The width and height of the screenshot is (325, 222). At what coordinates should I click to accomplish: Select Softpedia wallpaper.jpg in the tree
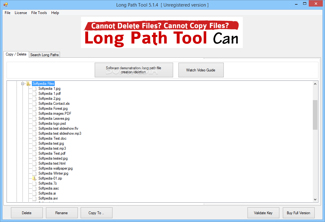point(55,168)
